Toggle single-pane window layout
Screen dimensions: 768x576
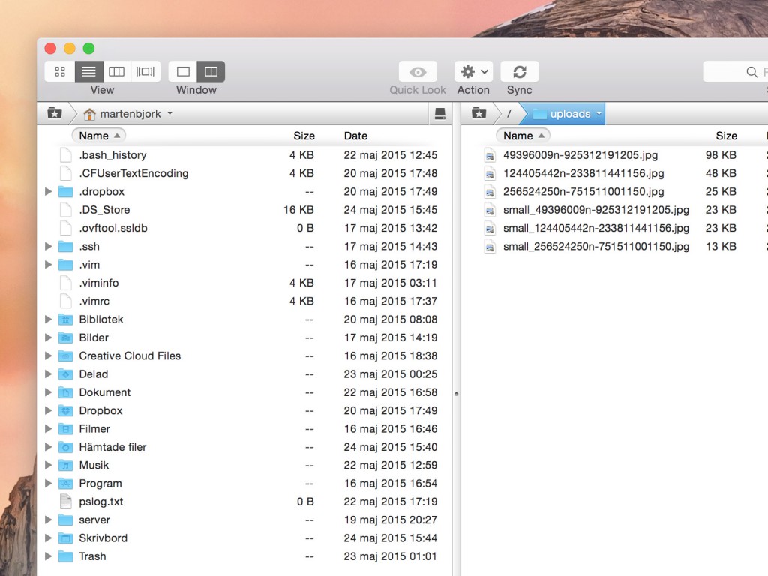183,71
